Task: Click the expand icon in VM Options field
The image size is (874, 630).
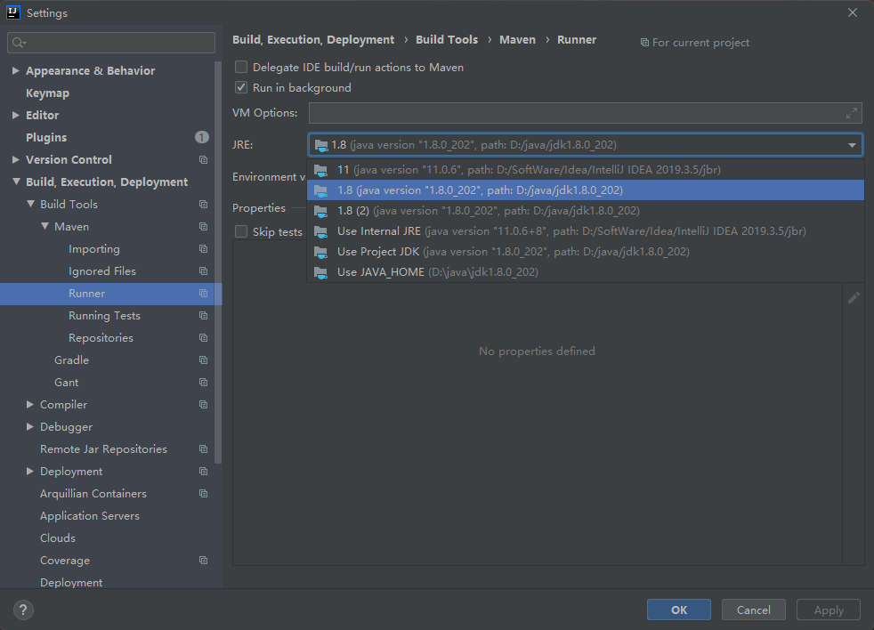Action: pyautogui.click(x=851, y=113)
